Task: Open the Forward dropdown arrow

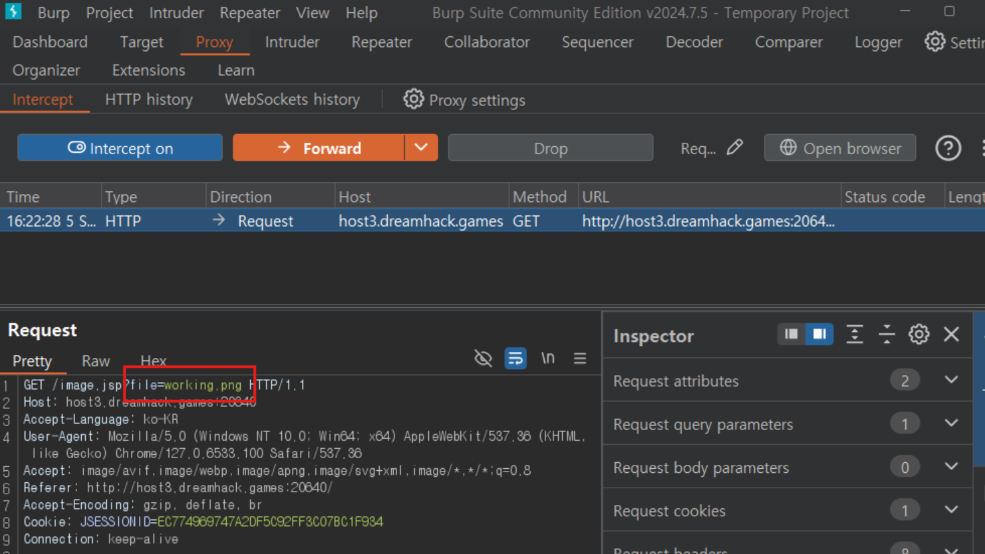Action: click(421, 148)
